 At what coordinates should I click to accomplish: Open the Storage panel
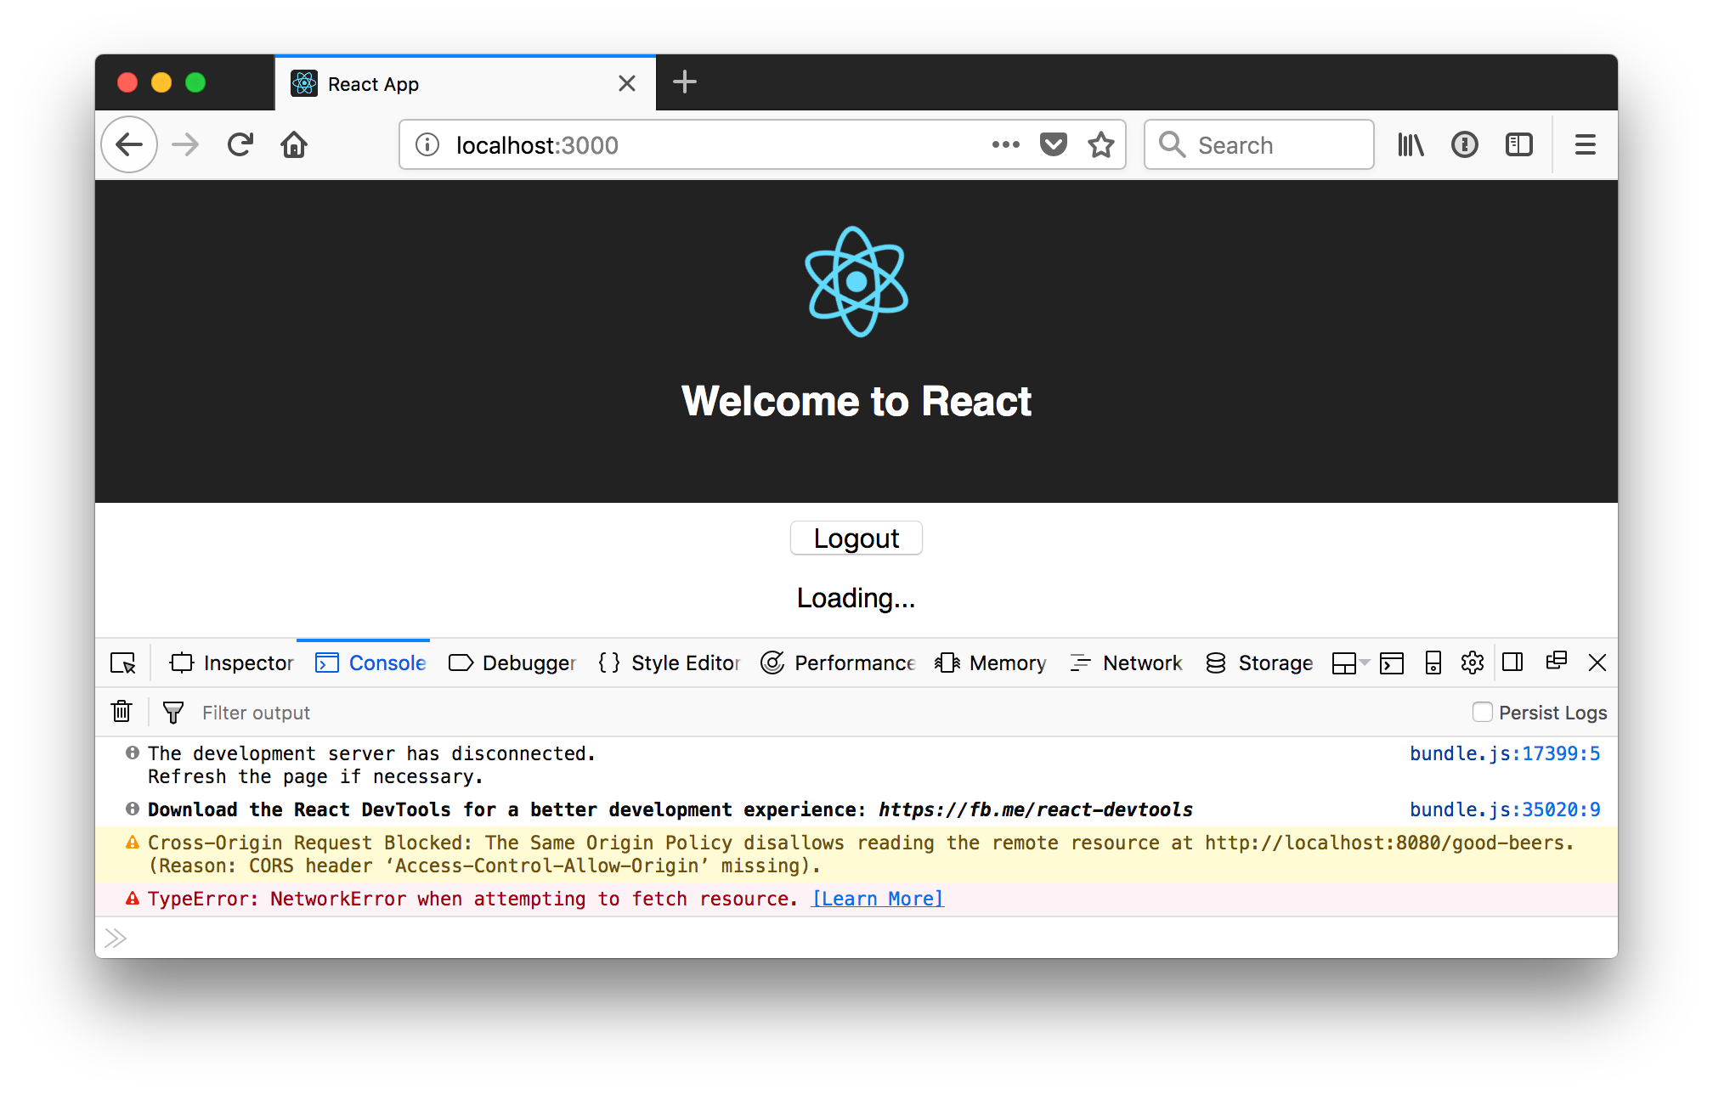pos(1260,663)
